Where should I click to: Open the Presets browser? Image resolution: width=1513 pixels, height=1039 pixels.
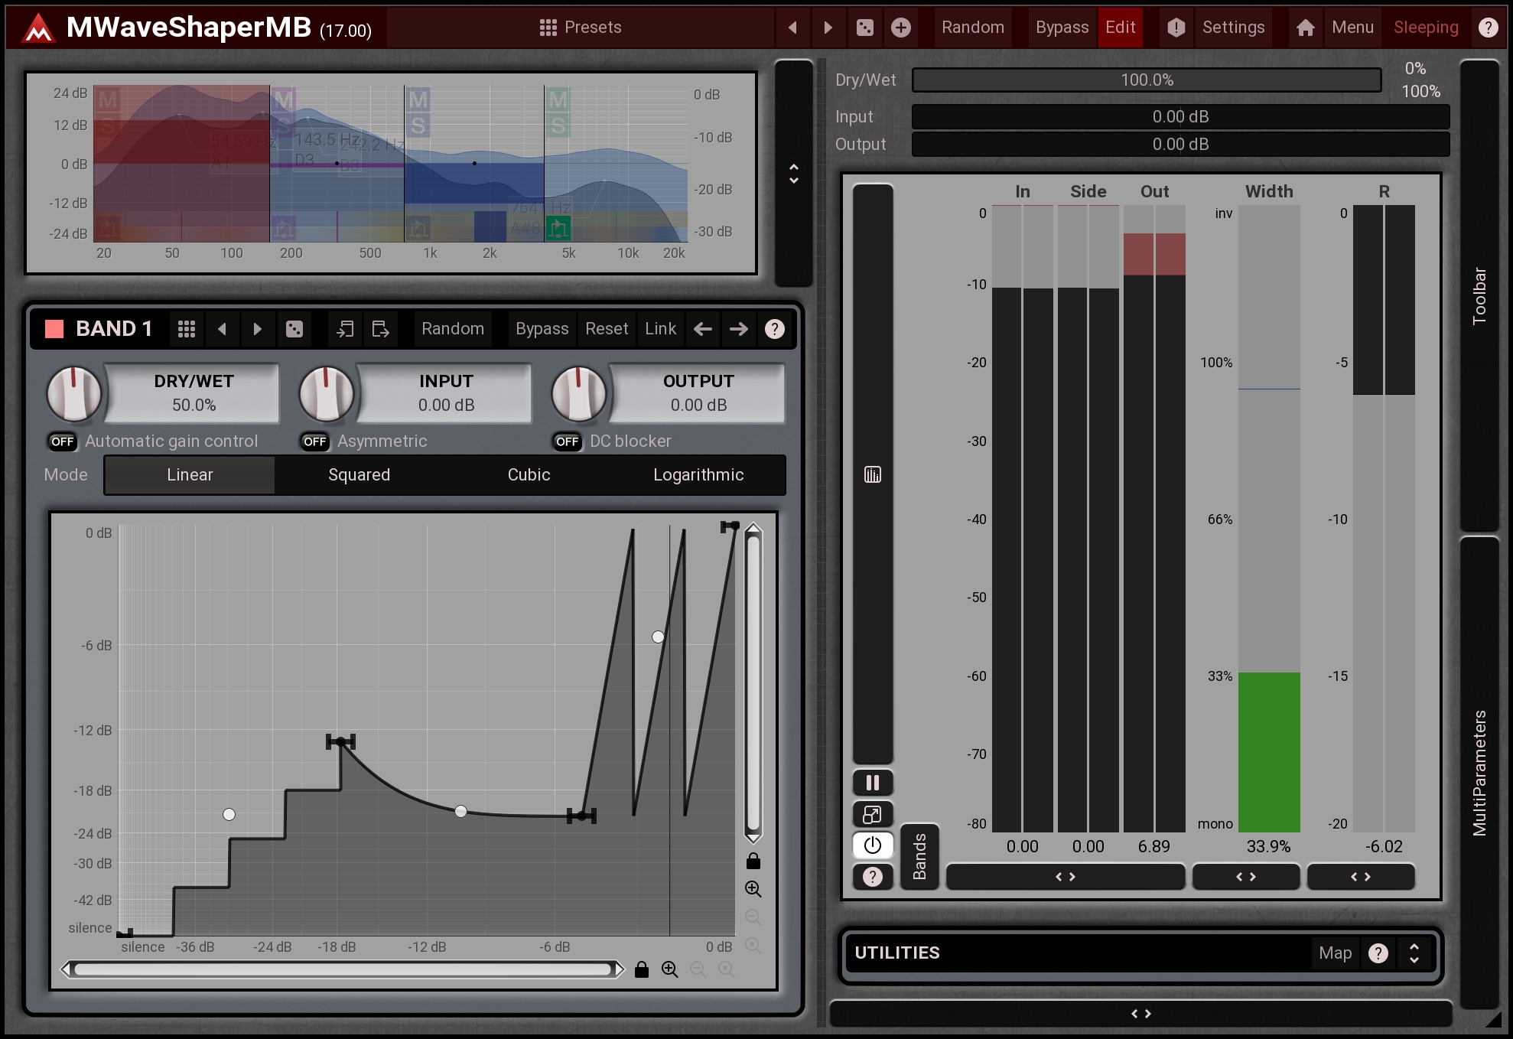click(581, 28)
